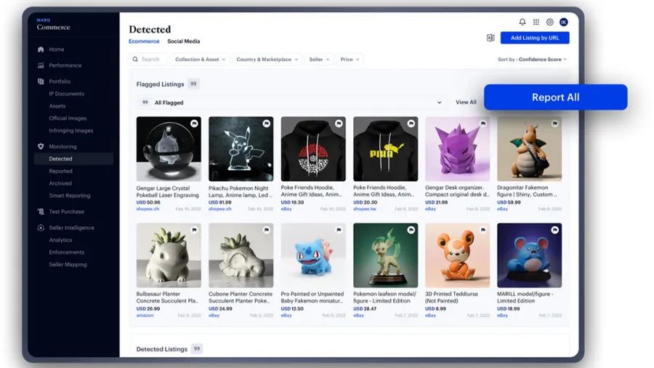
Task: Click the Detected Listings 99 count badge
Action: (196, 349)
